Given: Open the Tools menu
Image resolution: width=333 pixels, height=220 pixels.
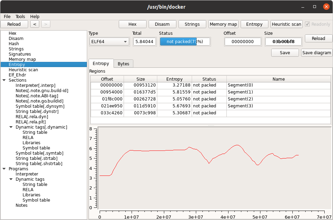Looking at the screenshot, I should [x=20, y=17].
